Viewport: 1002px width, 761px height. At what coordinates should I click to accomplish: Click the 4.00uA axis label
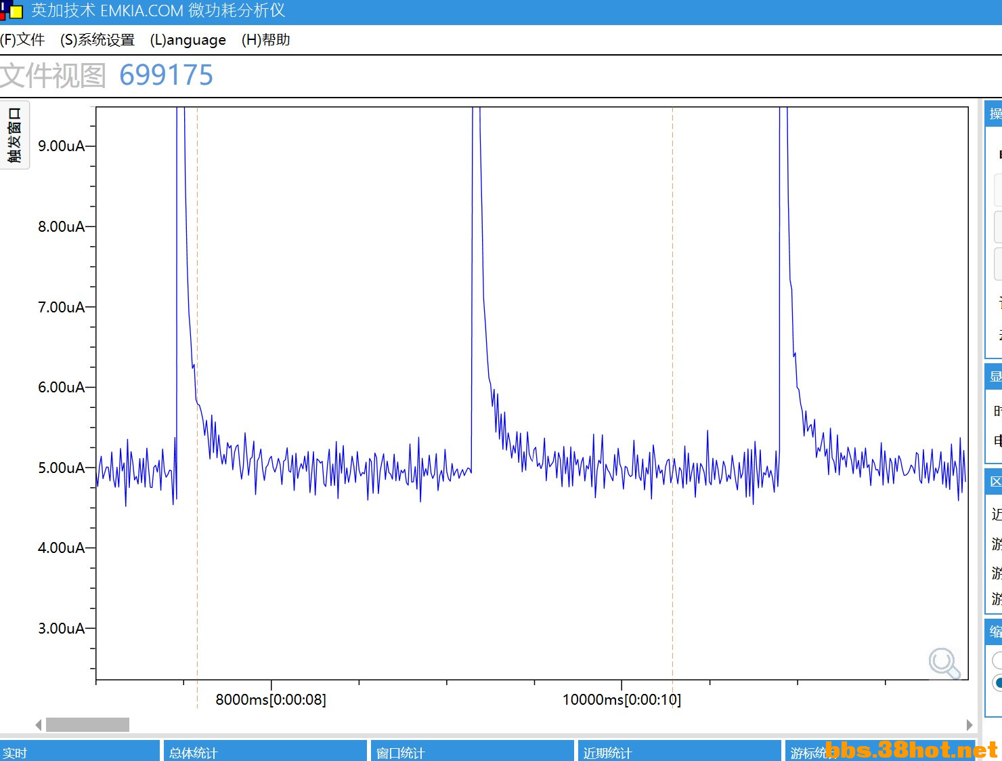[x=62, y=548]
